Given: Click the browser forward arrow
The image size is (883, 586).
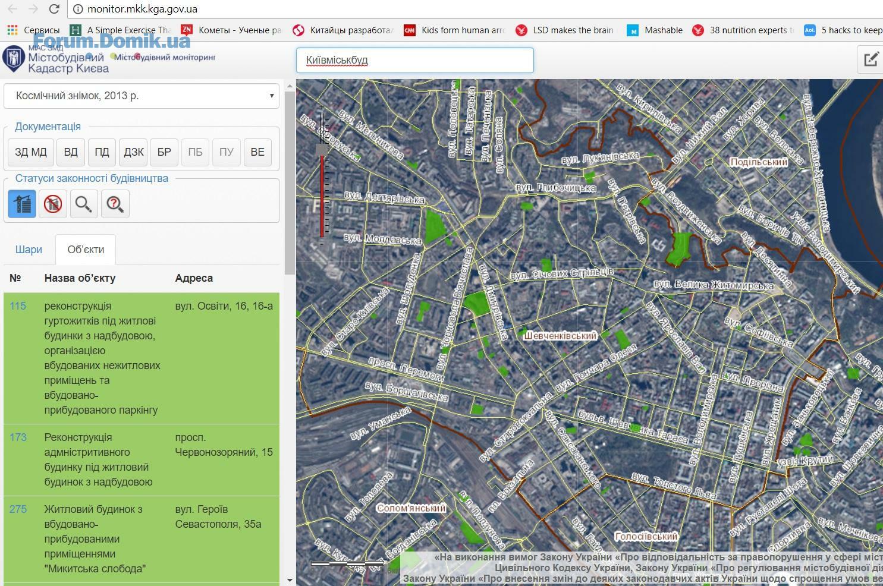Looking at the screenshot, I should (x=33, y=9).
